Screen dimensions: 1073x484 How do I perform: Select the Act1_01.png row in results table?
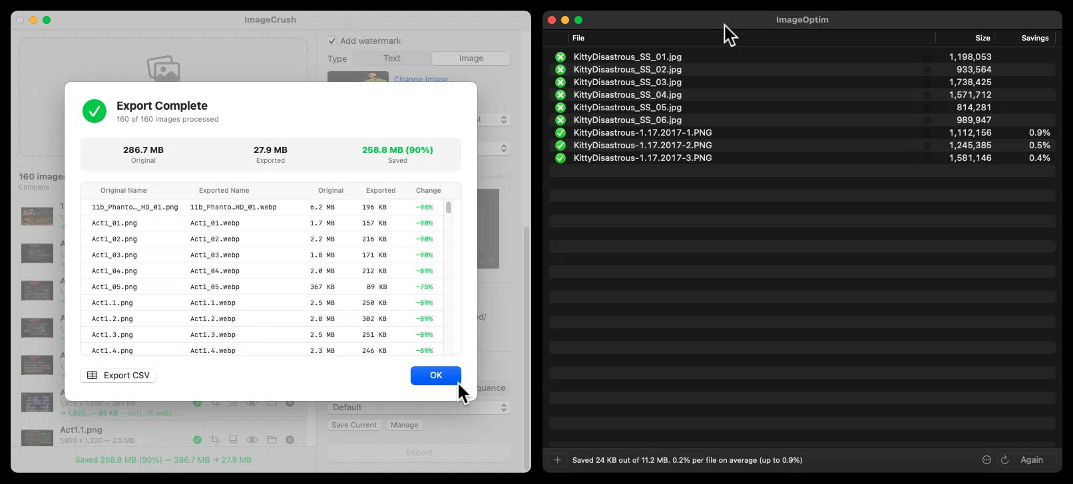pyautogui.click(x=262, y=223)
